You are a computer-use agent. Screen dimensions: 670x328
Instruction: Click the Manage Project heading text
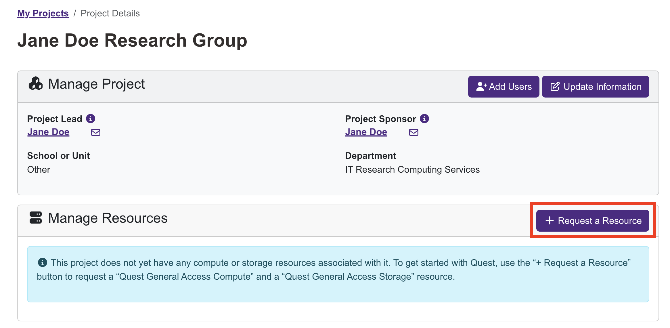96,84
